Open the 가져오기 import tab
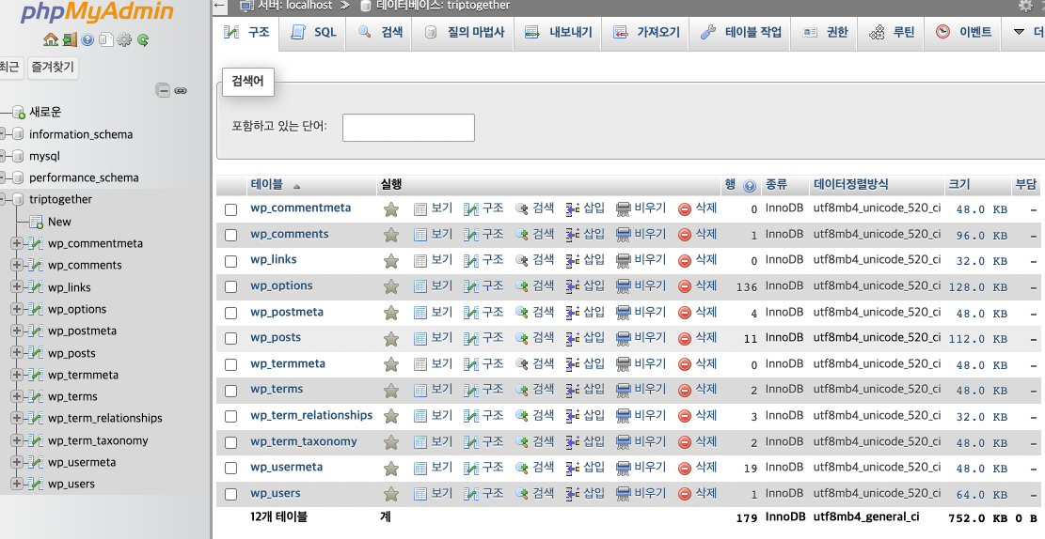The image size is (1045, 539). click(x=646, y=32)
